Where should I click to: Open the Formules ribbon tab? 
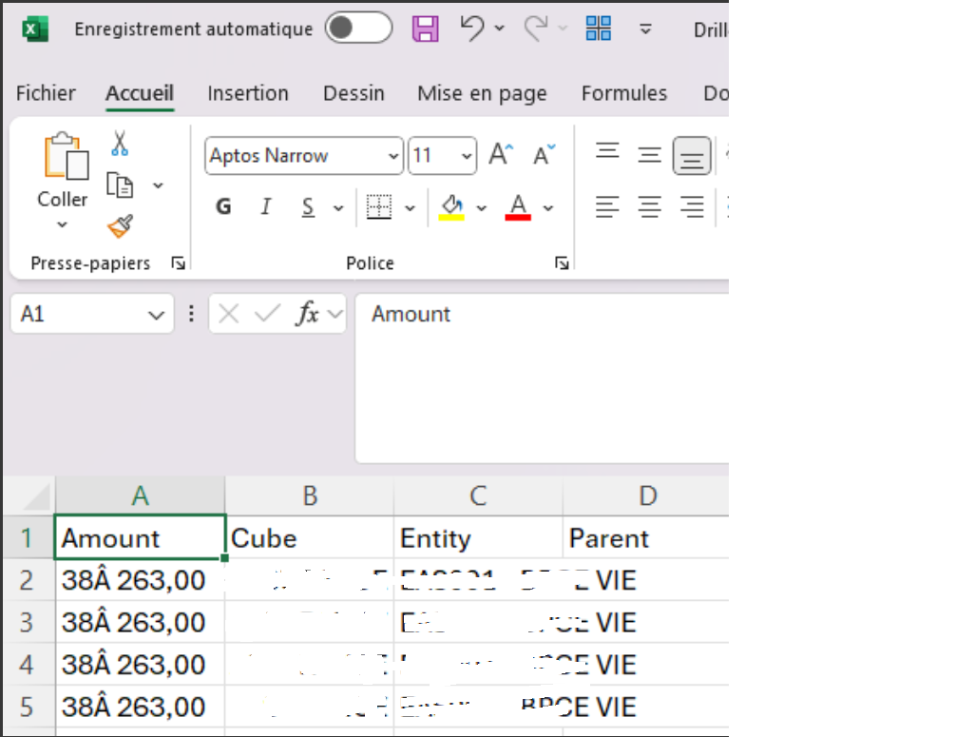[x=623, y=92]
